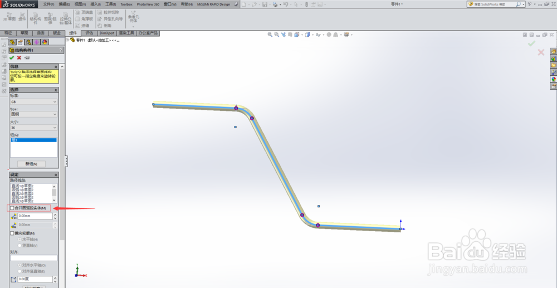Collapse the 设定 settings section

tap(56, 175)
